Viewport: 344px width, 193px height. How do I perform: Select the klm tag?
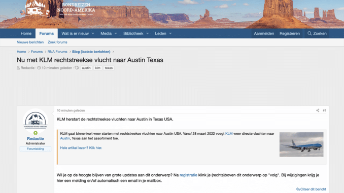pyautogui.click(x=97, y=68)
